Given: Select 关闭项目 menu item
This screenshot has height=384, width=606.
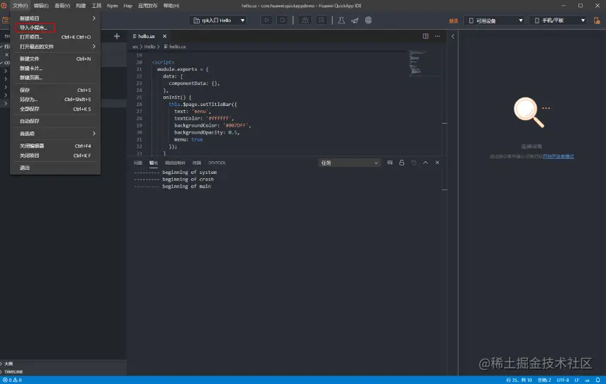Looking at the screenshot, I should (x=55, y=156).
